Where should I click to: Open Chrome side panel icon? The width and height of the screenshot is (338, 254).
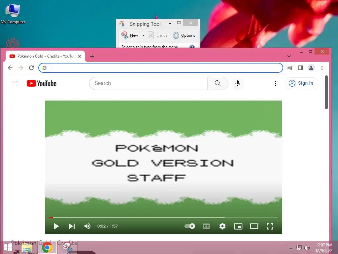click(300, 68)
